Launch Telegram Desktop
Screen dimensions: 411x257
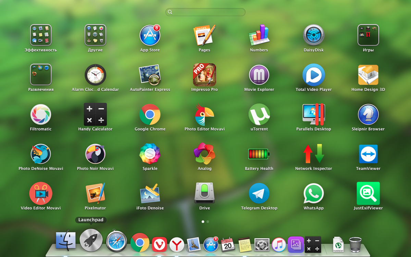pos(259,193)
